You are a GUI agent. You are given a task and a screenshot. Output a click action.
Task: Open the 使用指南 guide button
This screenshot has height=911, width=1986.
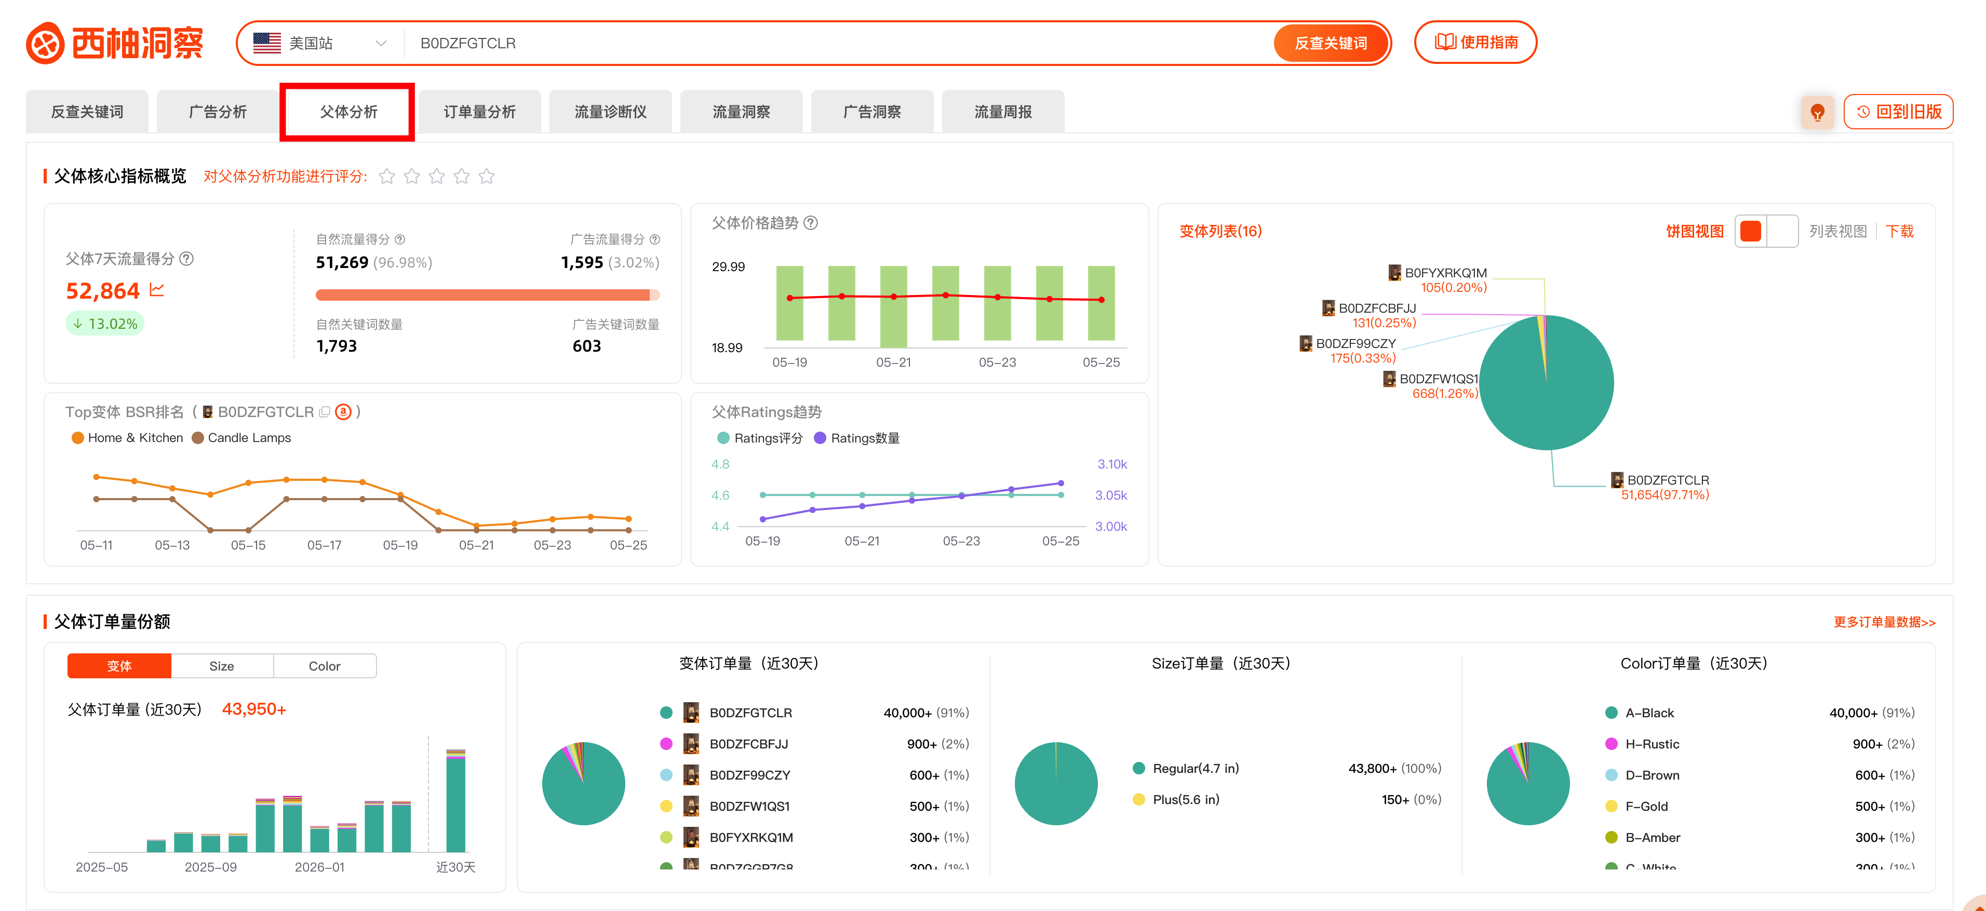[1475, 43]
